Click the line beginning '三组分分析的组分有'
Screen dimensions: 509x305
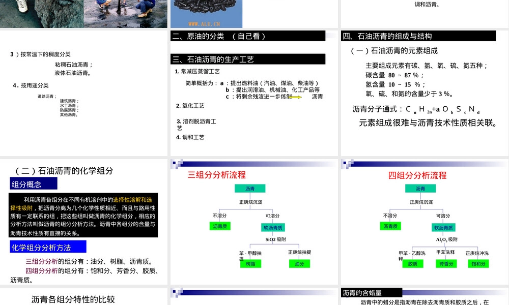pos(90,261)
